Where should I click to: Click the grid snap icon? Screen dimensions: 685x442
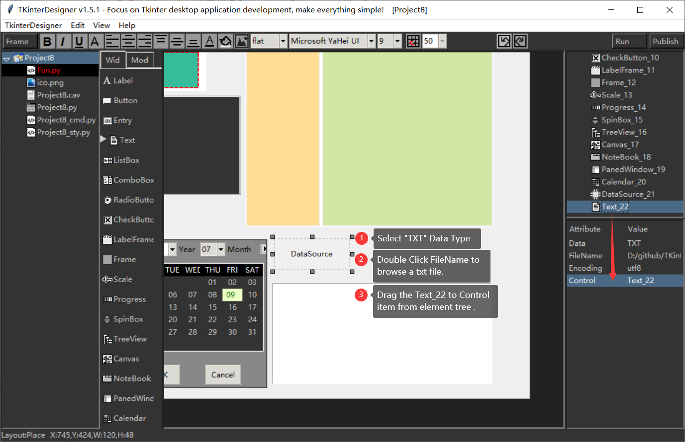click(413, 41)
